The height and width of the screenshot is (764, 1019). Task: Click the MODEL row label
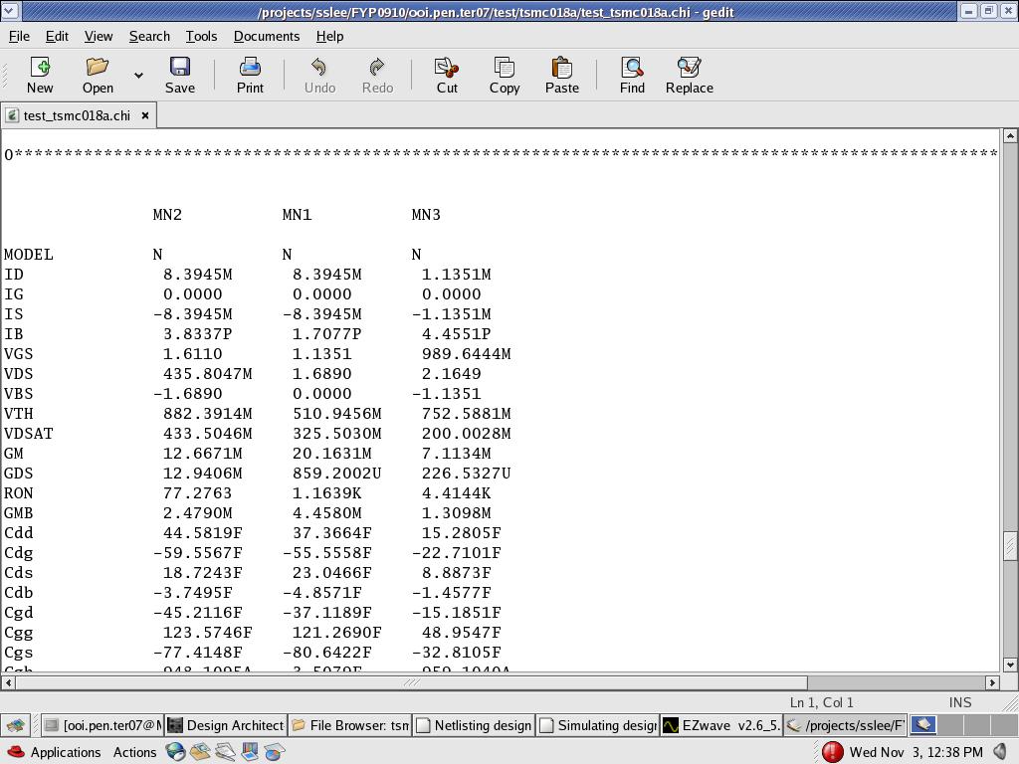click(29, 255)
